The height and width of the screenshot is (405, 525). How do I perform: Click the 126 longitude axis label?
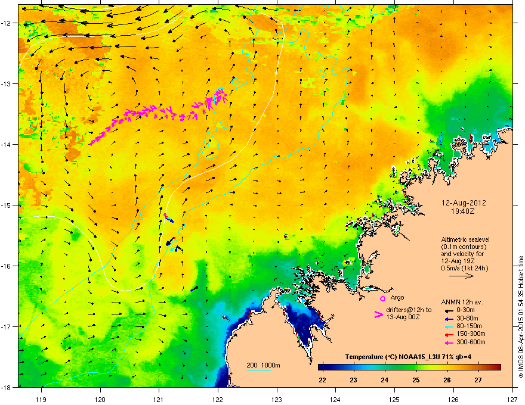click(x=453, y=399)
